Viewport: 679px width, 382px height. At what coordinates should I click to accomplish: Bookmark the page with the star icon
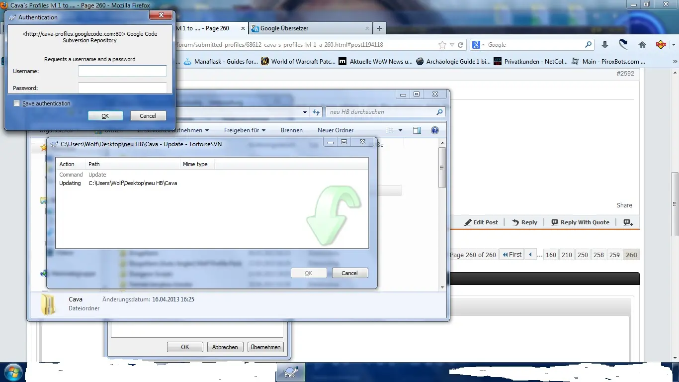pos(442,45)
